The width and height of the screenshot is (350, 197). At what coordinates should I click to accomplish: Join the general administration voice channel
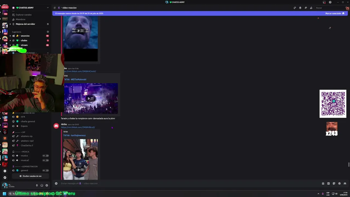[x=30, y=170]
